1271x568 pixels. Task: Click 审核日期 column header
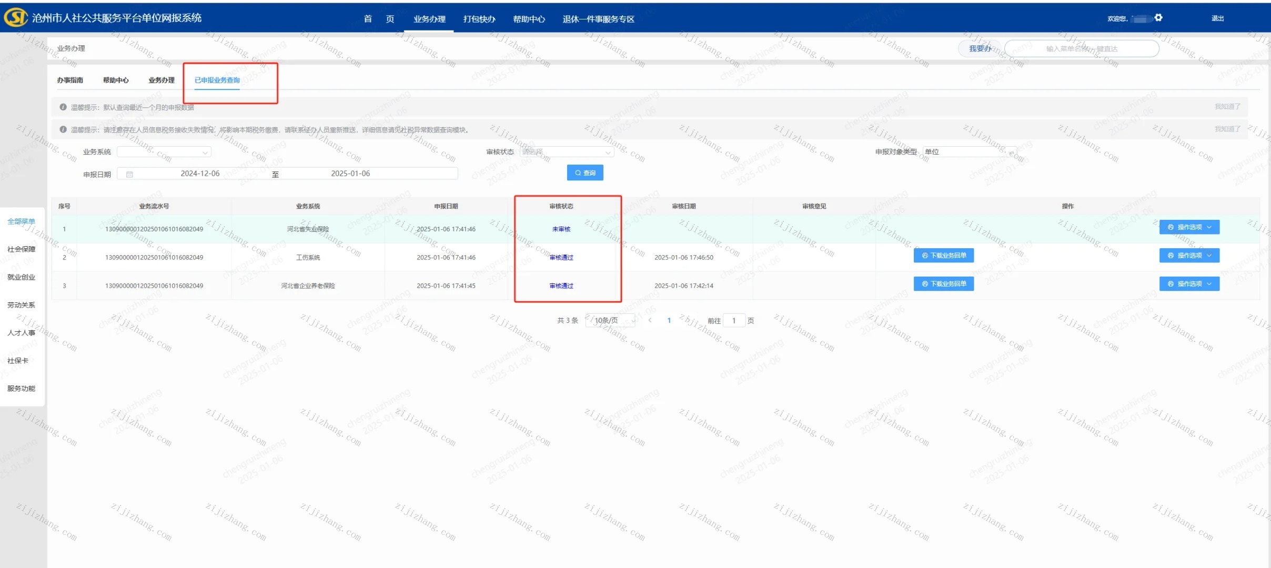(684, 206)
